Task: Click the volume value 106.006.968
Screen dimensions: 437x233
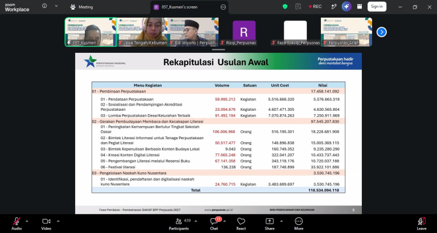Action: pos(224,132)
